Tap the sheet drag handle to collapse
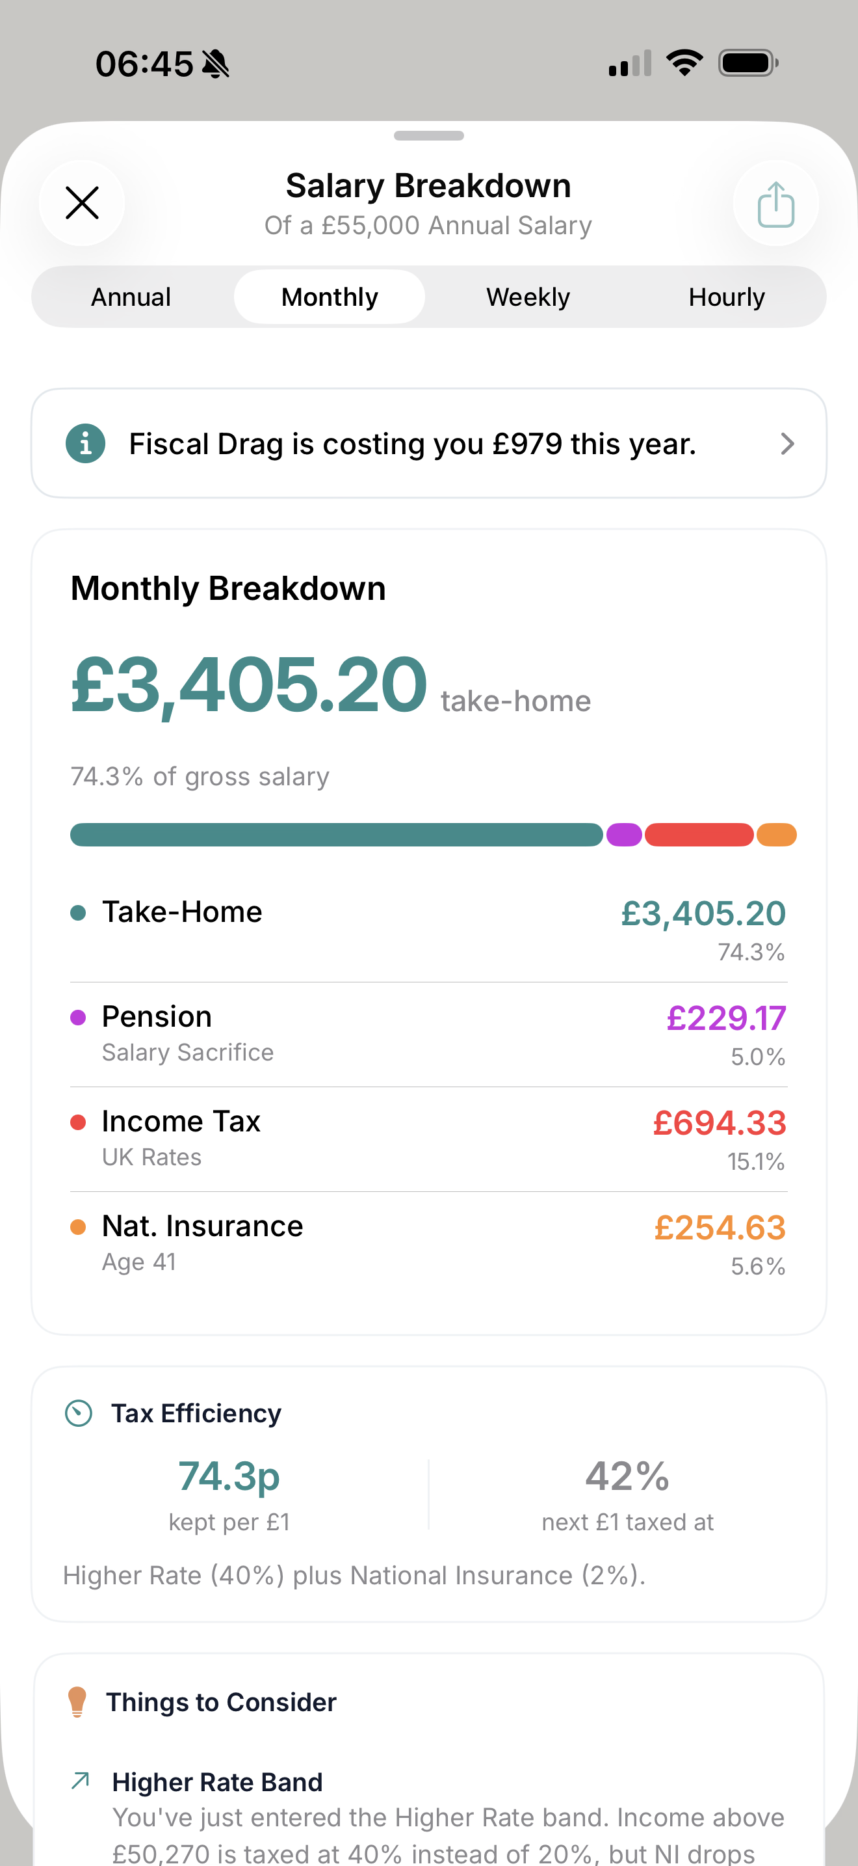The height and width of the screenshot is (1866, 858). (429, 135)
